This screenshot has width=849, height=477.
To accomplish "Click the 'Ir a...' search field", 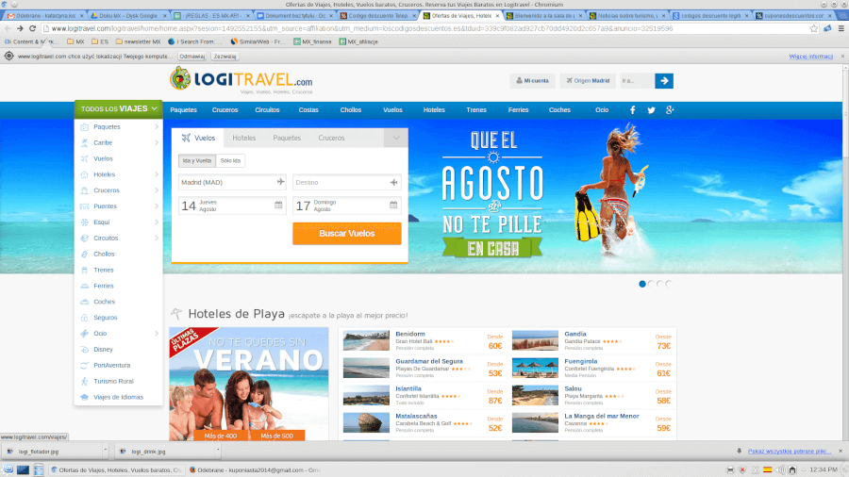I will (x=637, y=80).
